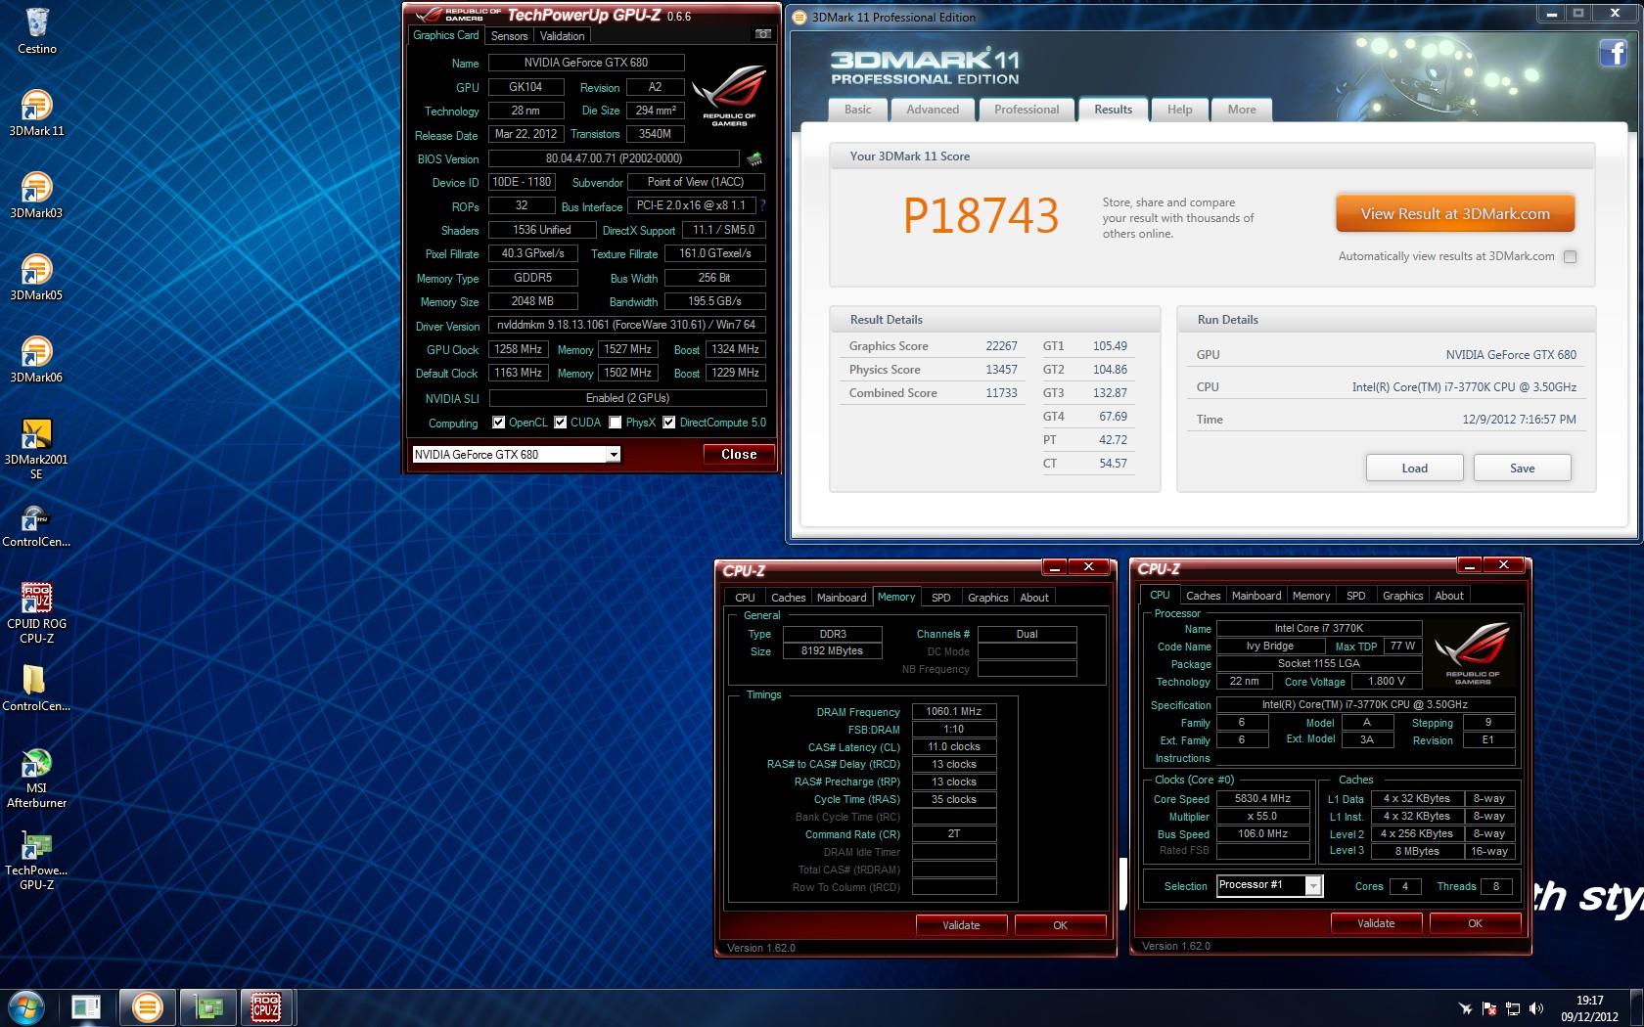
Task: Click the Combined Score value 11733
Action: pos(1001,393)
